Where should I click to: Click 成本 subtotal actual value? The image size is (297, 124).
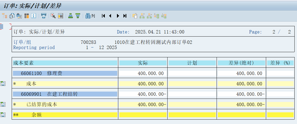click(x=143, y=84)
